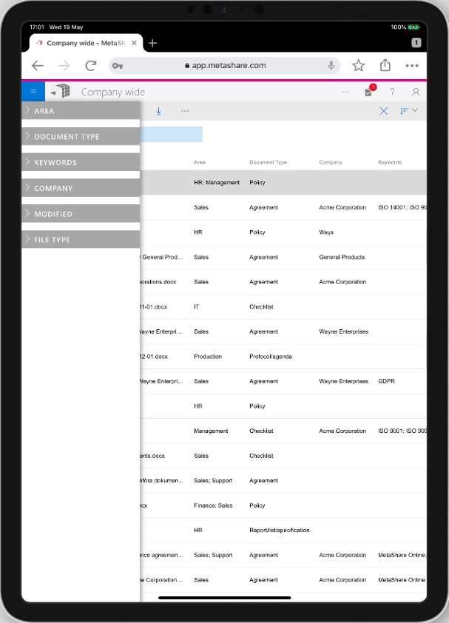
Task: Expand the MODIFIED filter section
Action: pyautogui.click(x=81, y=214)
